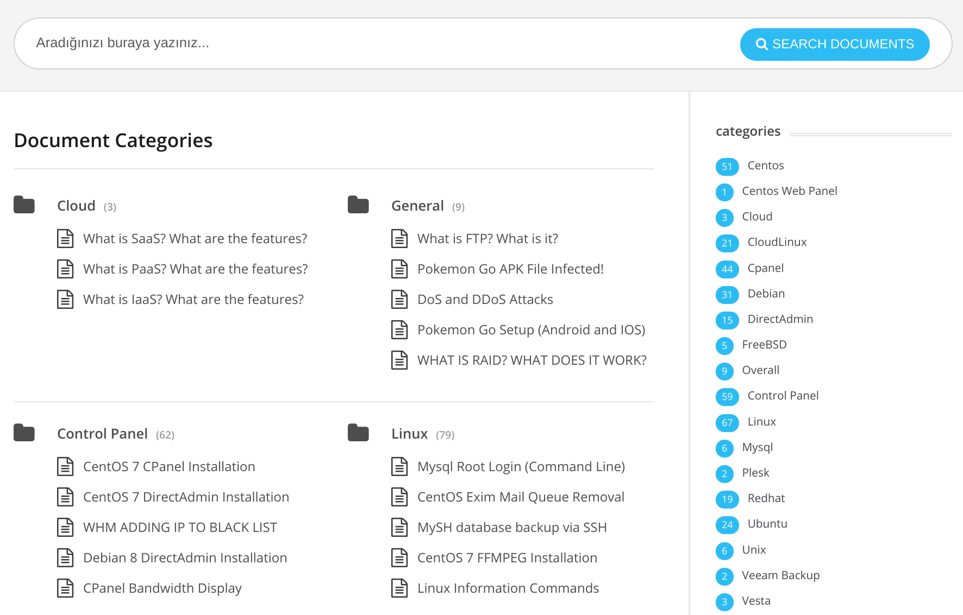The image size is (963, 615).
Task: Open the Cloud category heading
Action: (x=76, y=206)
